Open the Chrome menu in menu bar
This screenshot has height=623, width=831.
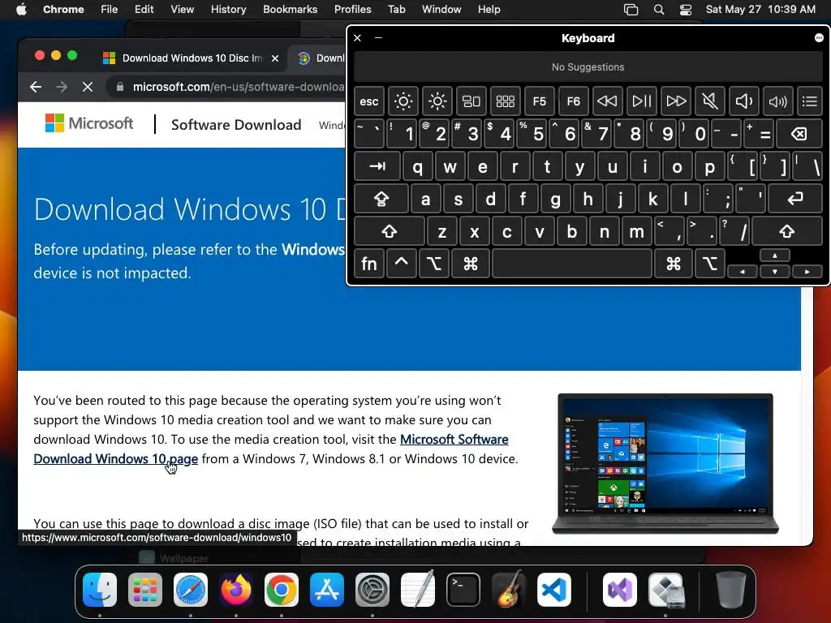pyautogui.click(x=63, y=9)
